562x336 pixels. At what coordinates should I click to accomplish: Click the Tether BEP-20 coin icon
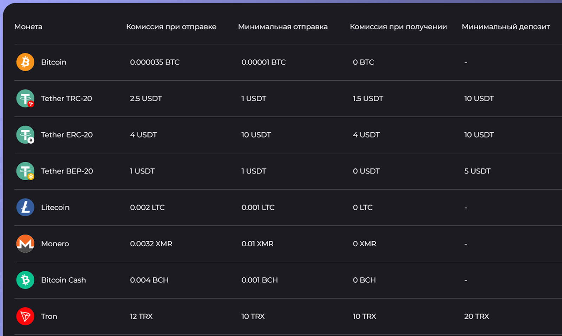tap(25, 171)
